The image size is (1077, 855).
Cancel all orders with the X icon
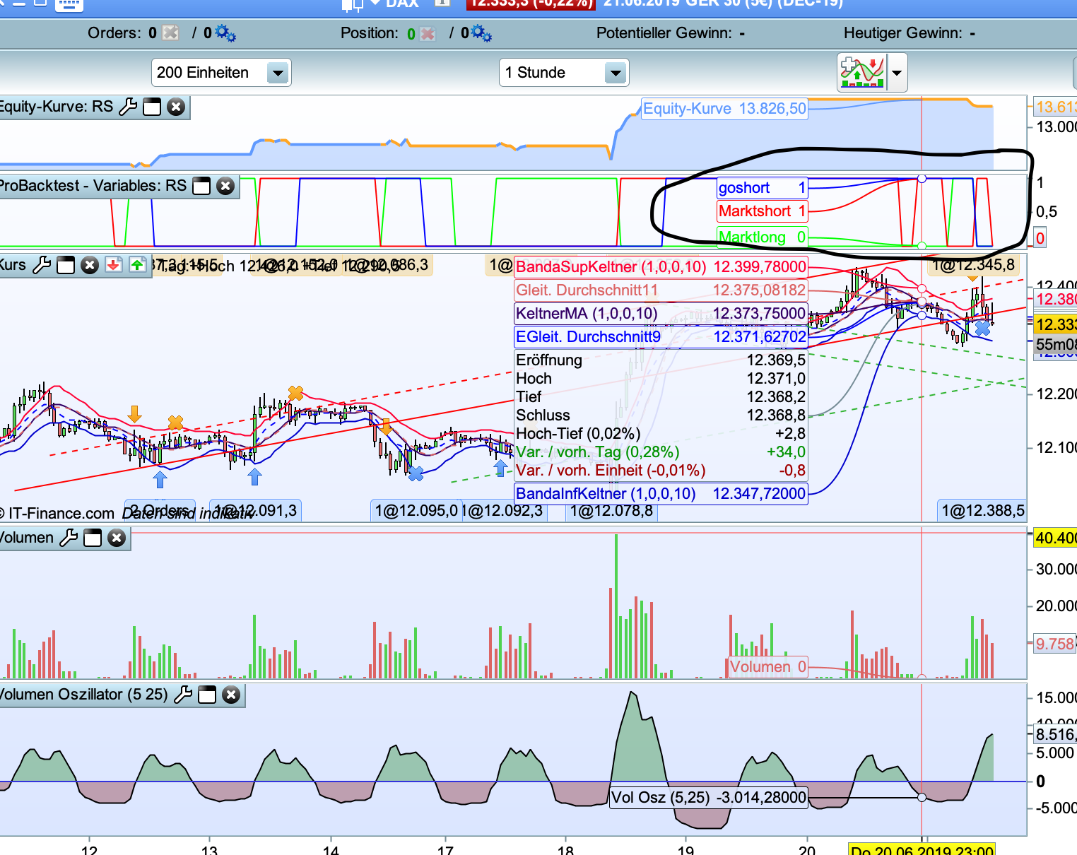click(170, 33)
